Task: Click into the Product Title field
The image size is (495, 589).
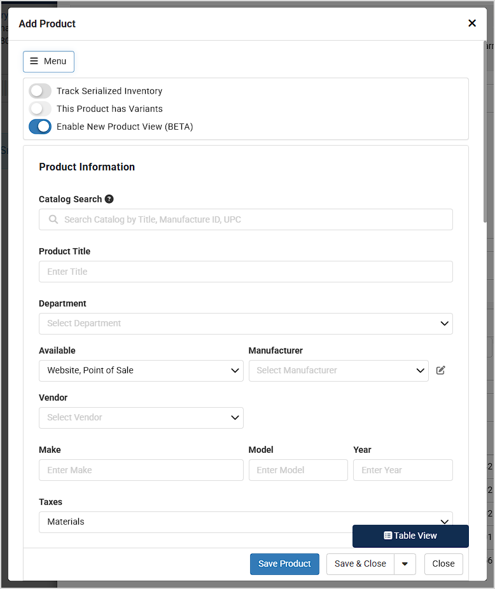Action: 246,272
